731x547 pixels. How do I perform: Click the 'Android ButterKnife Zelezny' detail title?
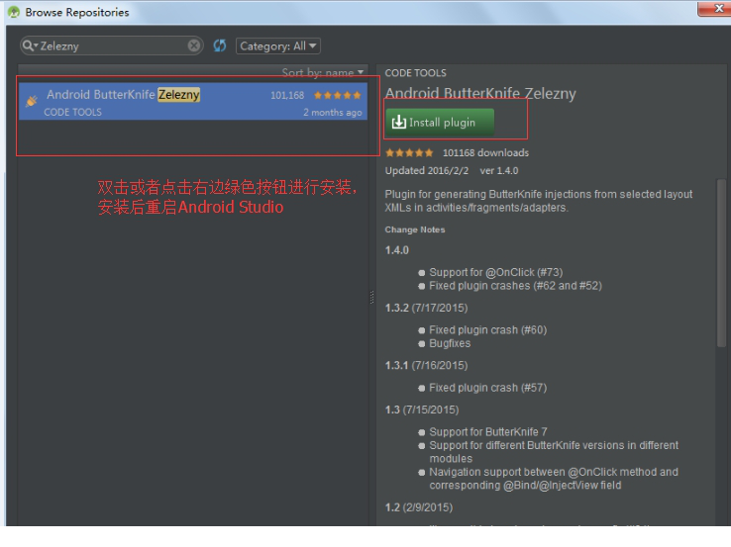click(480, 93)
